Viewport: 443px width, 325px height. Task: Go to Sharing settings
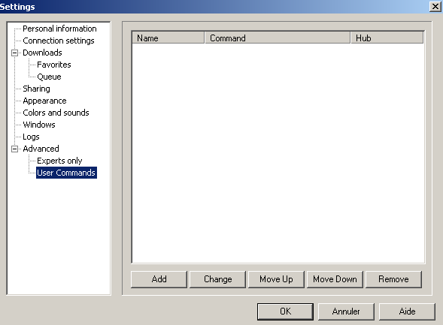[36, 89]
